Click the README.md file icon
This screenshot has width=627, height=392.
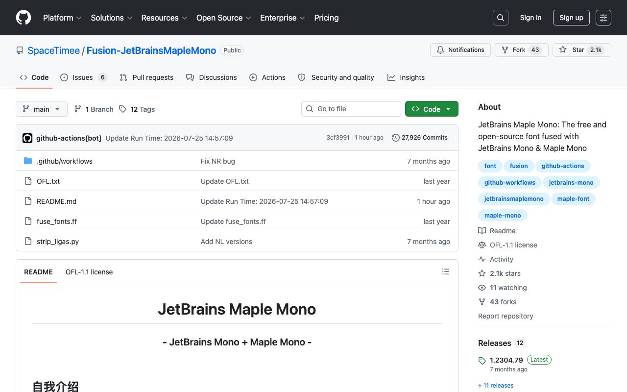coord(28,201)
